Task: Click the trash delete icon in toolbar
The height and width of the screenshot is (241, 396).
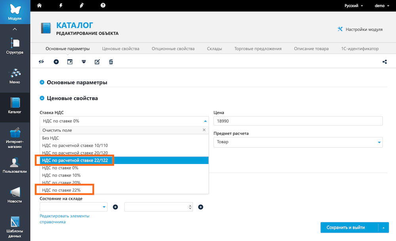Action: tap(111, 62)
